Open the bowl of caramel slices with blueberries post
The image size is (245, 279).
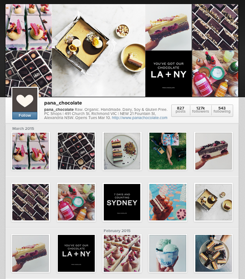tap(213, 253)
